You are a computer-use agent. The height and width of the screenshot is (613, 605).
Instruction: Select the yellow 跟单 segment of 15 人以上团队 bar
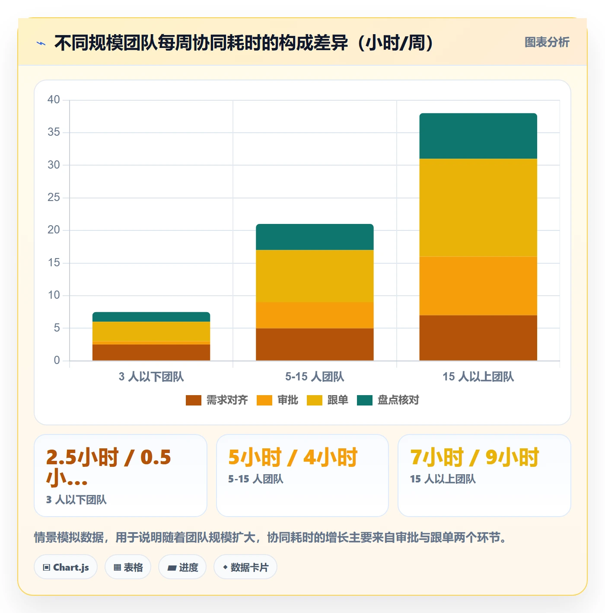(478, 208)
